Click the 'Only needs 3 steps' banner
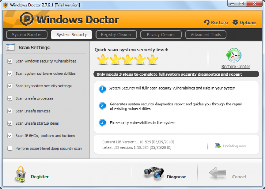Viewport: 265px width, 189px height. (176, 74)
